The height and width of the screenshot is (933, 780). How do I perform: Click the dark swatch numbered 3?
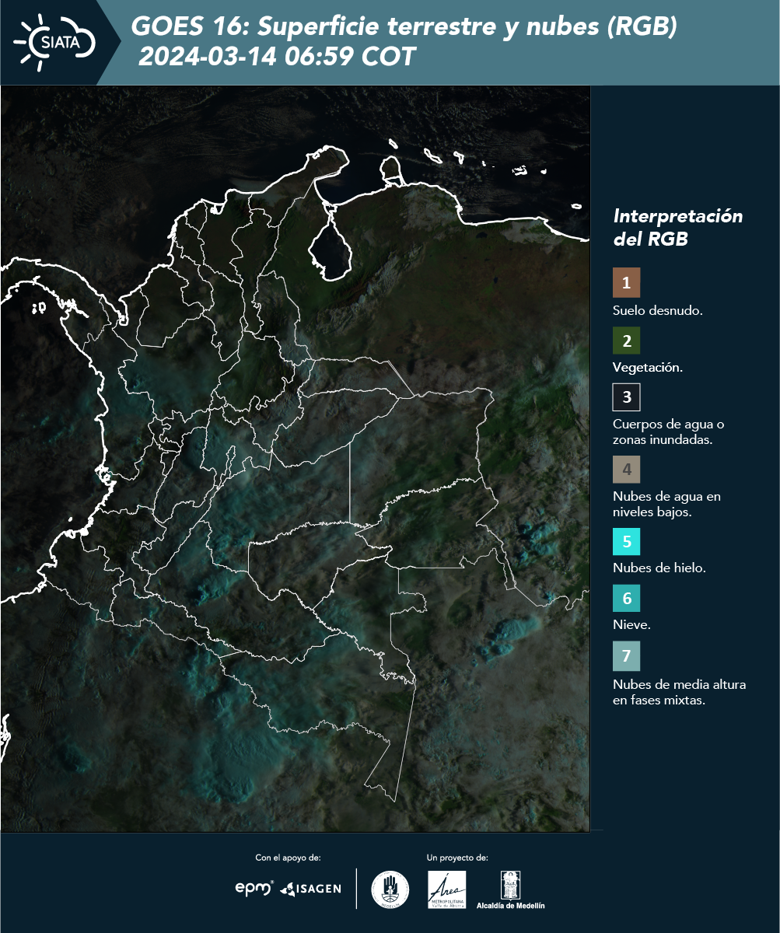626,397
